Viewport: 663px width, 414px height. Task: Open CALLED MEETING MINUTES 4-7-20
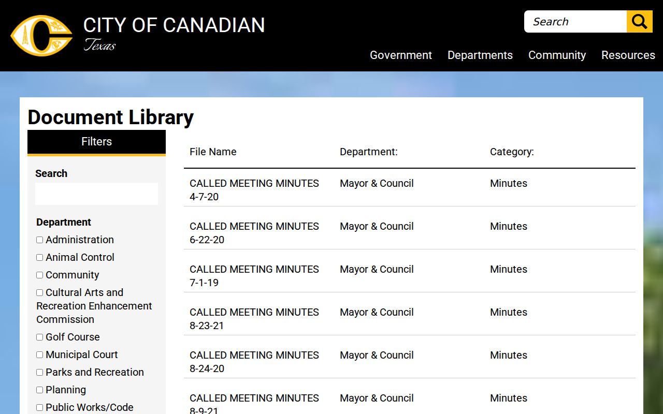coord(254,190)
